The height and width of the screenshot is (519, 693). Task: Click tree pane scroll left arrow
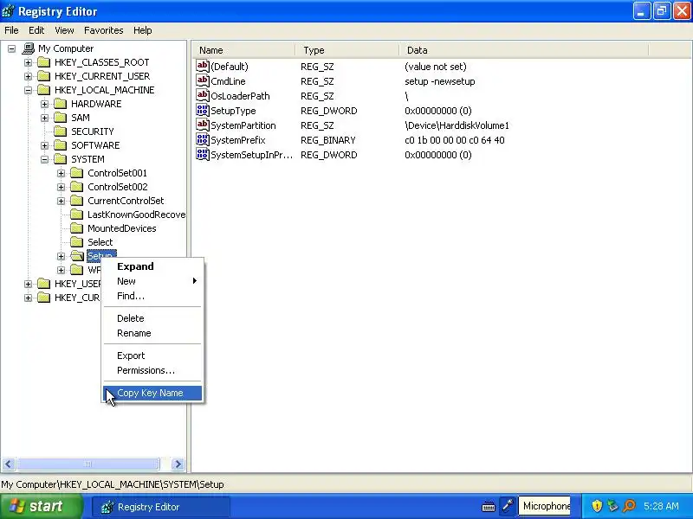pos(9,464)
